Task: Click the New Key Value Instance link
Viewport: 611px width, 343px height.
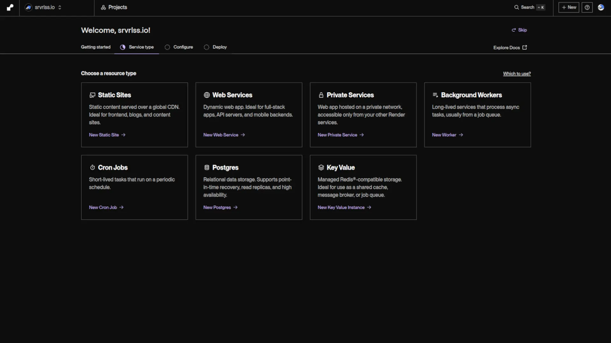Action: point(344,207)
